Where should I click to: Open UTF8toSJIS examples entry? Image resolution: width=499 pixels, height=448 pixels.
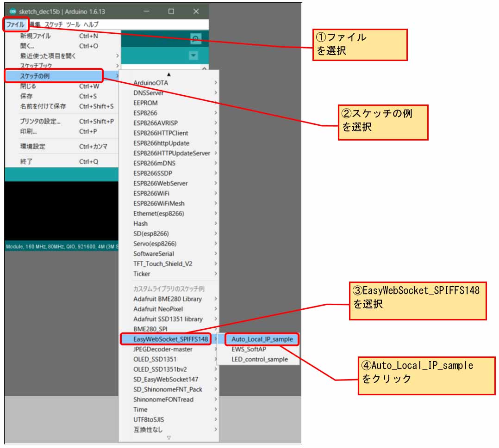coord(169,420)
